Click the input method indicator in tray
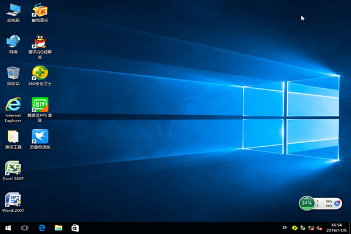Screen dimensions: 351x234 click(x=285, y=228)
